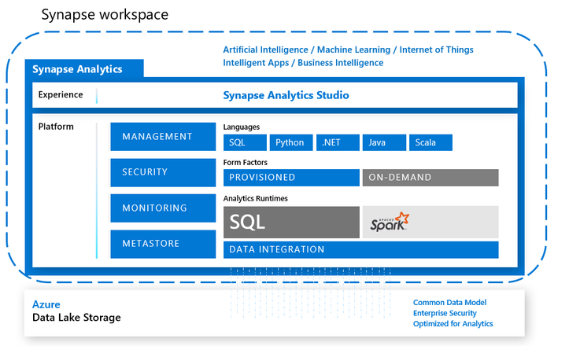This screenshot has height=346, width=569.
Task: Select the Python language box
Action: coord(290,143)
